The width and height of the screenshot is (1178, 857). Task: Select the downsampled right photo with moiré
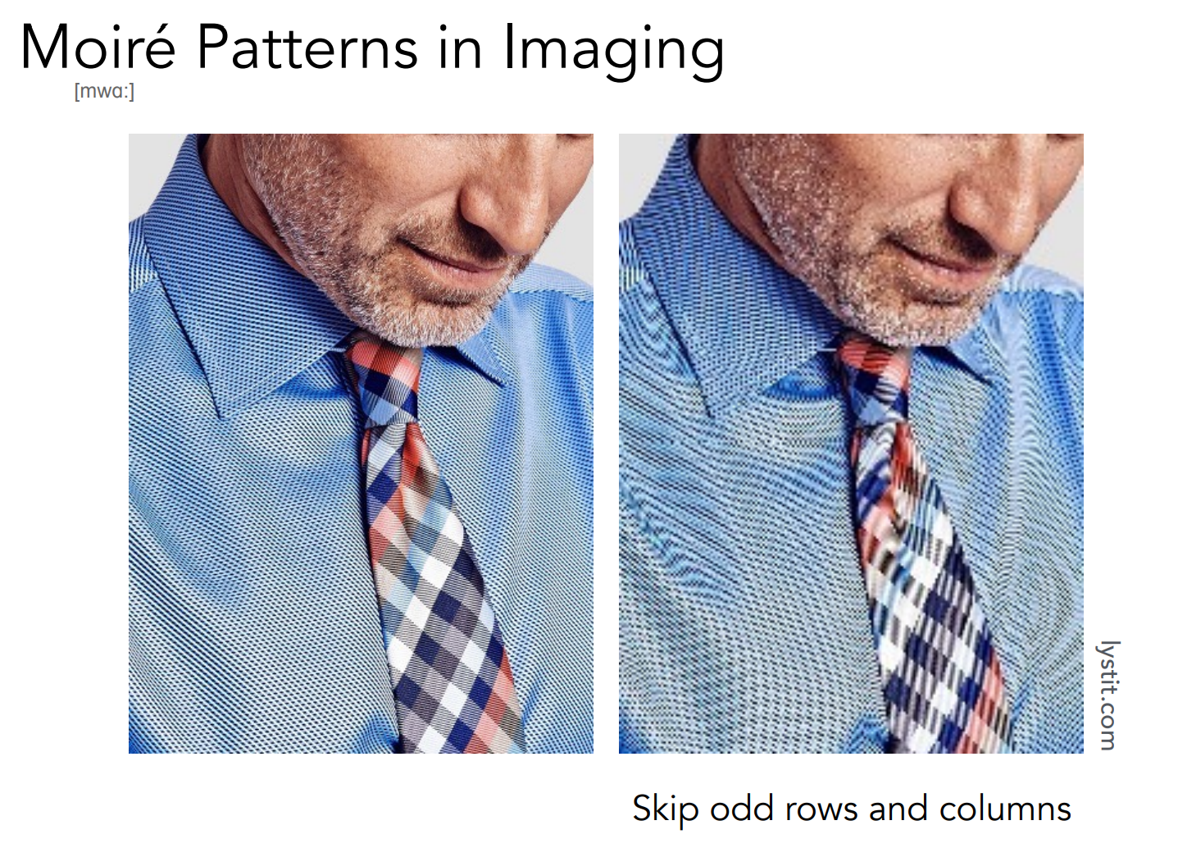pyautogui.click(x=851, y=444)
